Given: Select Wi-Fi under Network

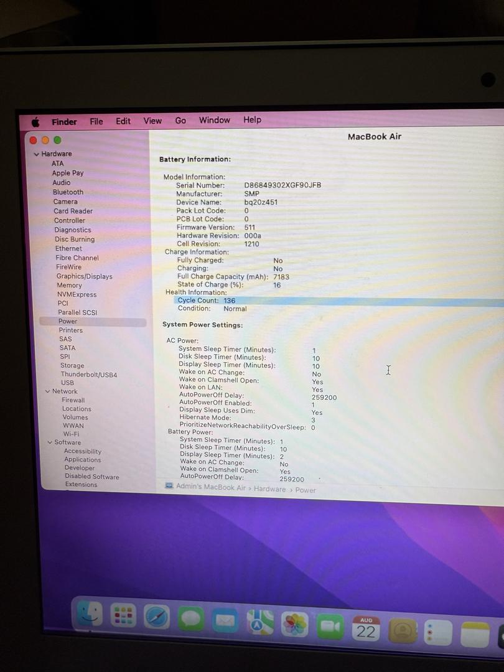Looking at the screenshot, I should [x=71, y=434].
